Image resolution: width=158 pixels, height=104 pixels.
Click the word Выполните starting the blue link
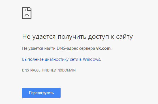pos(33,59)
